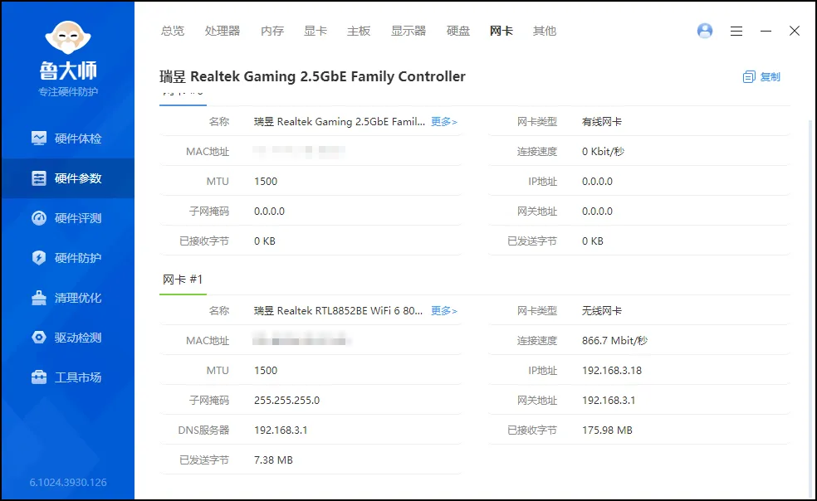Click the 网卡 #1 section header
The height and width of the screenshot is (501, 817).
[x=183, y=280]
